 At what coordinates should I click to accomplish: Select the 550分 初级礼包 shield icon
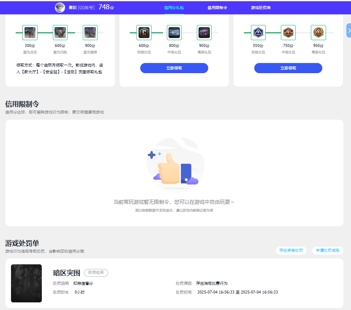coord(258,32)
